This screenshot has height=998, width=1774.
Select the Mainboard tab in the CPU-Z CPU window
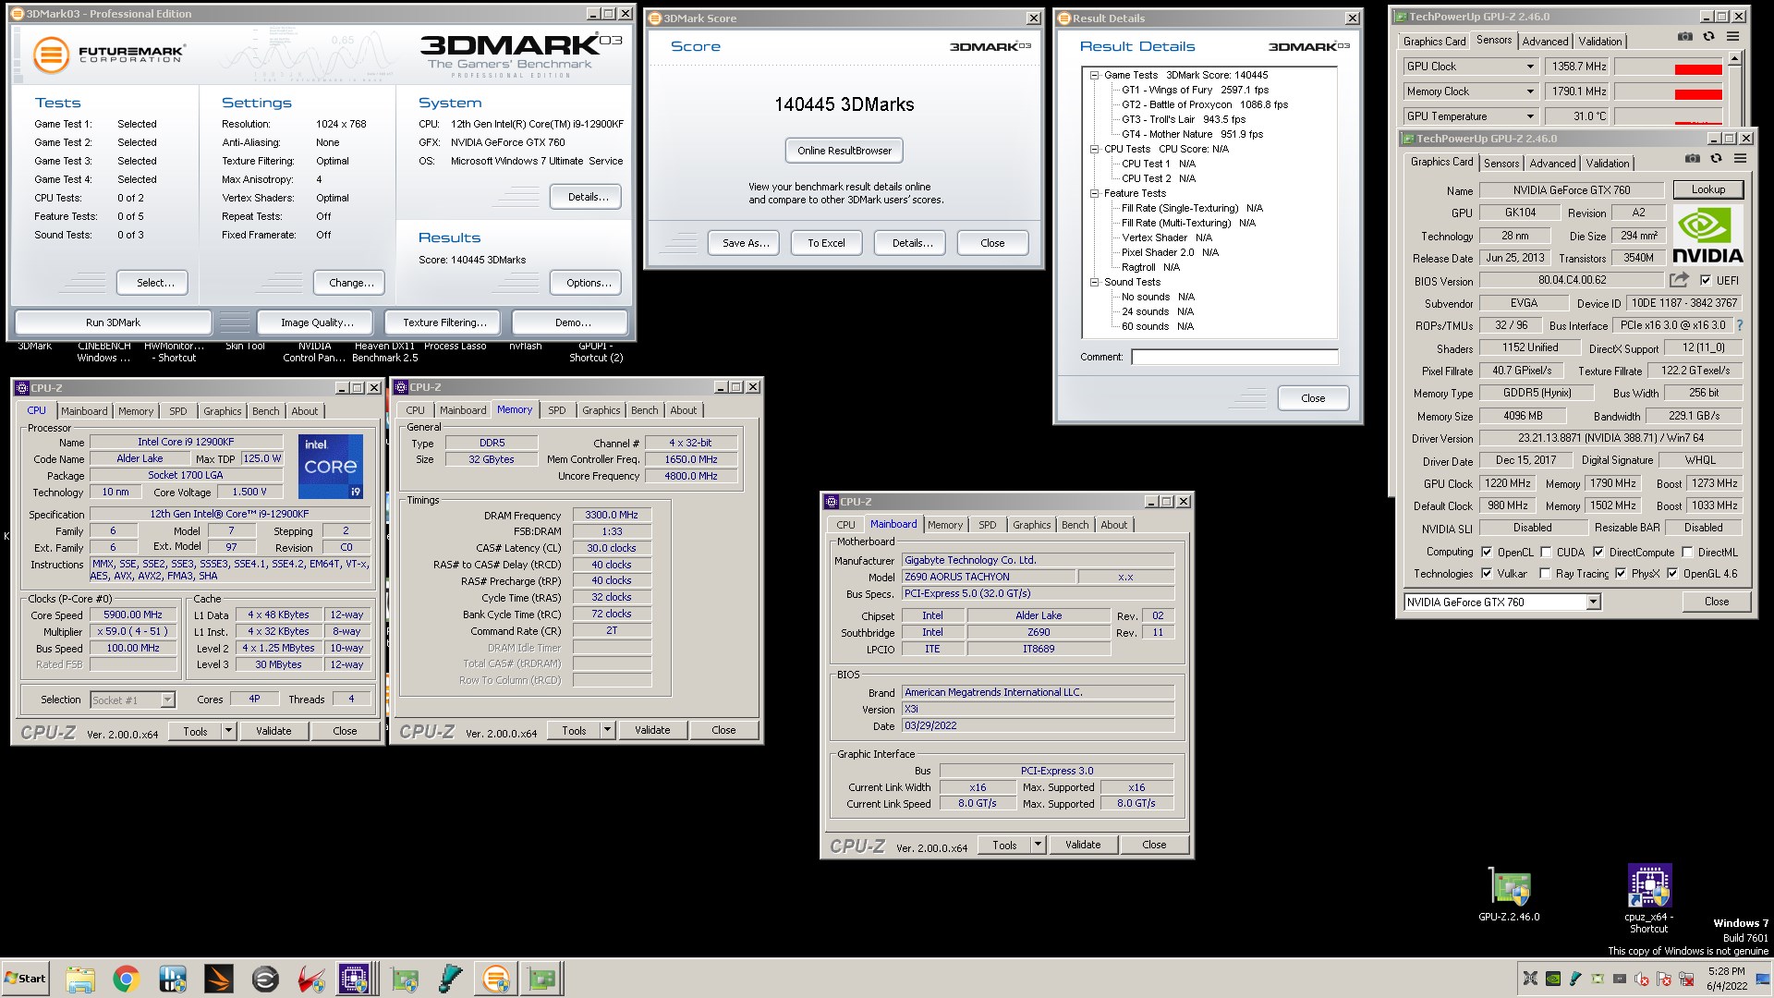[84, 411]
